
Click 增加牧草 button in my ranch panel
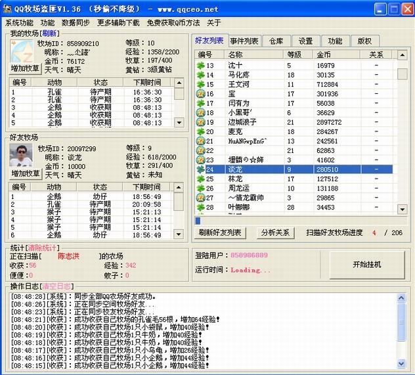tap(25, 68)
